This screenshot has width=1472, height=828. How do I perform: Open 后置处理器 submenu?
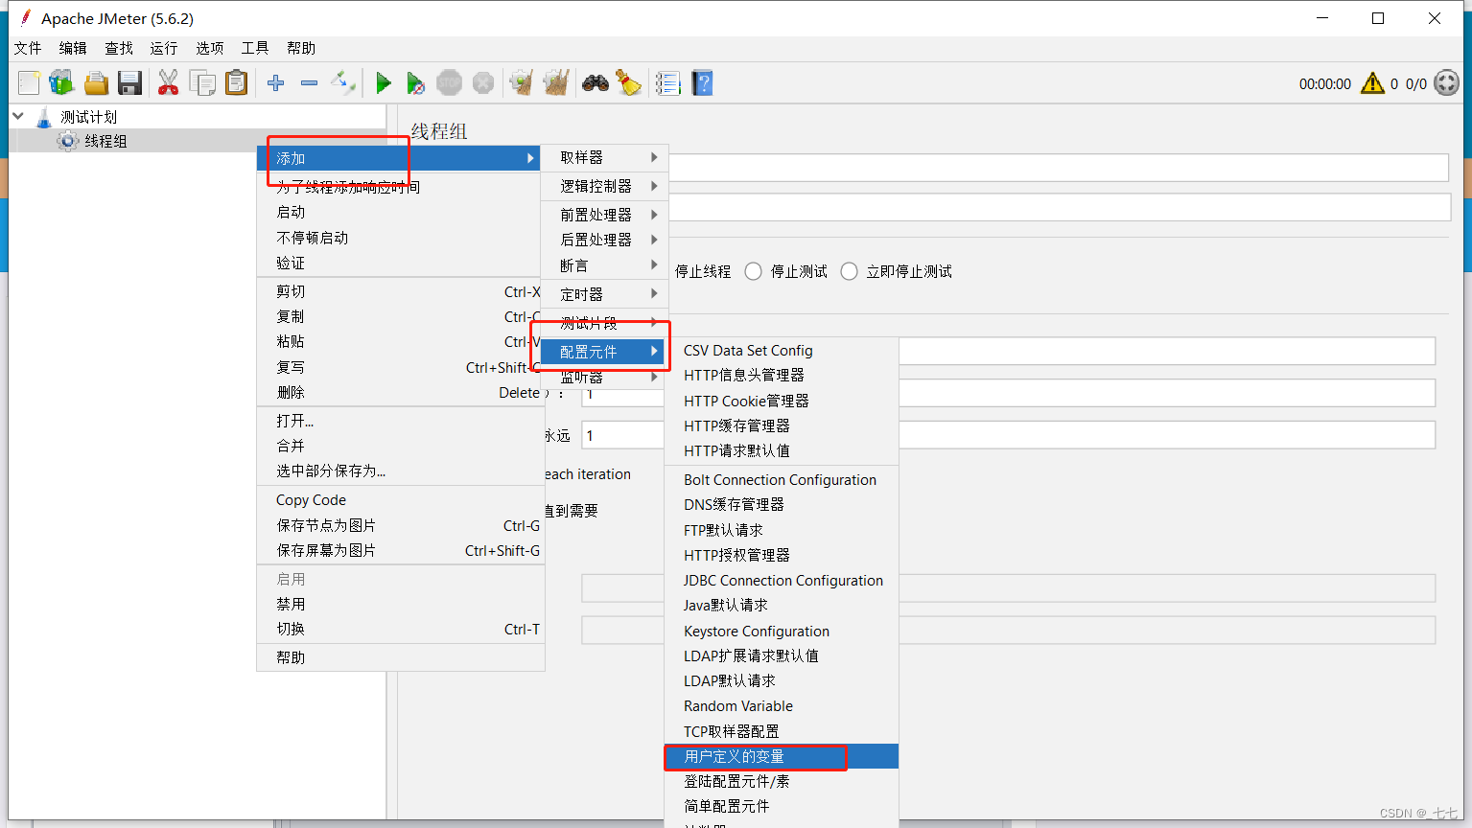(x=604, y=240)
